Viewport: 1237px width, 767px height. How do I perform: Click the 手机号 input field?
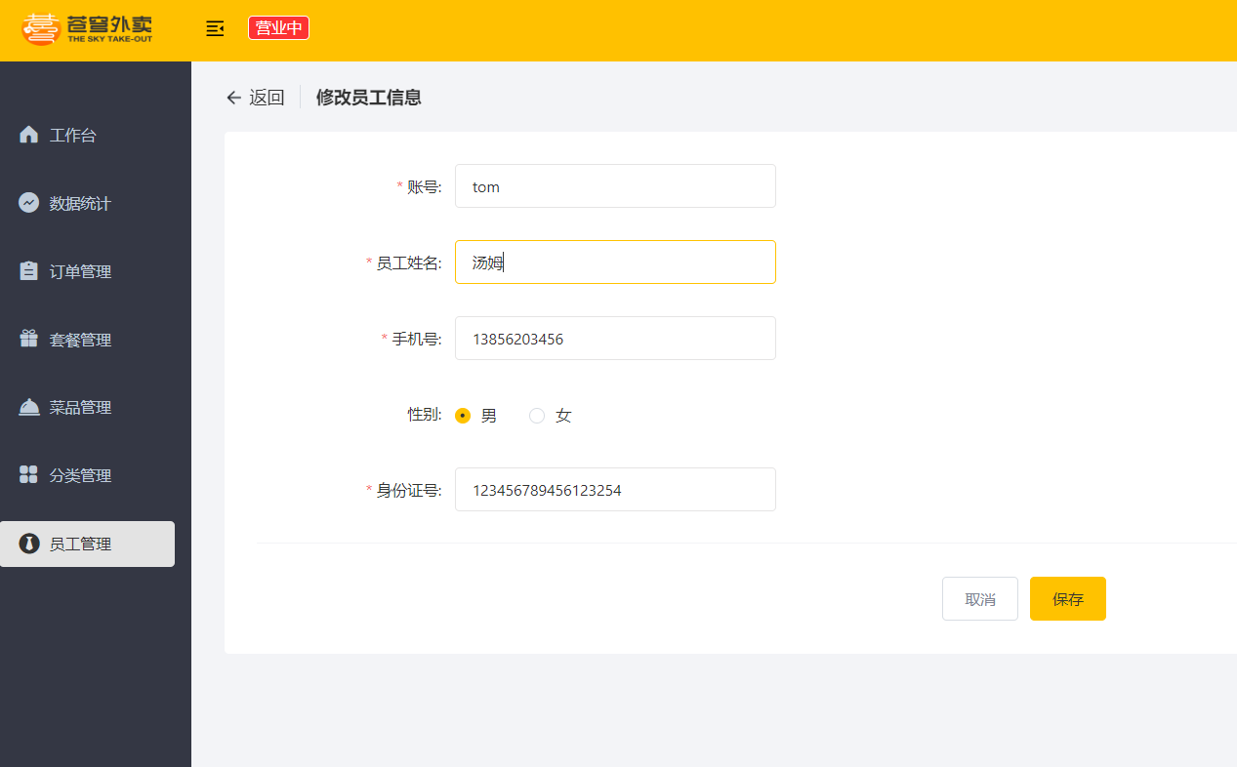coord(615,338)
